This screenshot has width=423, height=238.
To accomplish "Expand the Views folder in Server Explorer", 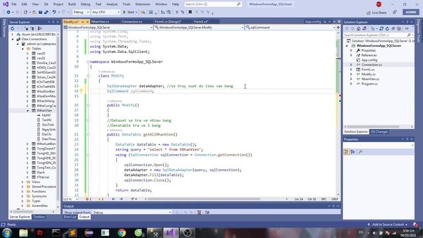I will (x=22, y=182).
